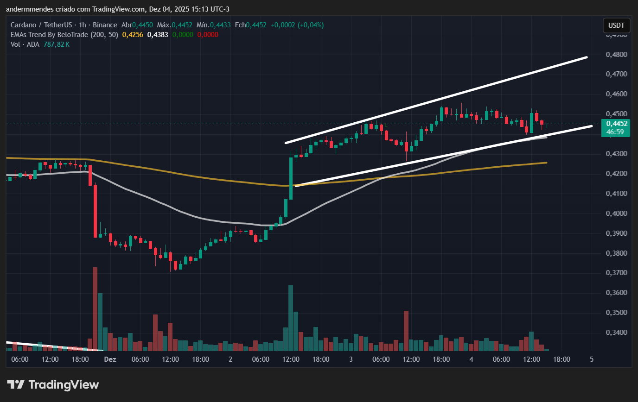Screen dimensions: 638x402
Task: Click the TradingView logo icon
Action: tap(17, 384)
